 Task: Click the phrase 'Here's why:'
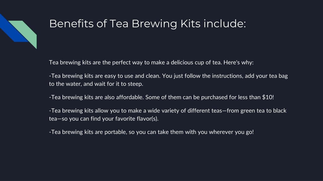tap(238, 63)
